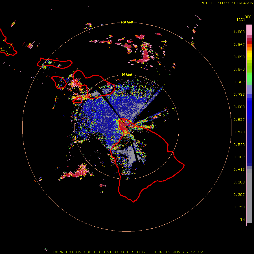Click the 0.253 legend value
Viewport: 254px width, 254px height.
[239, 207]
